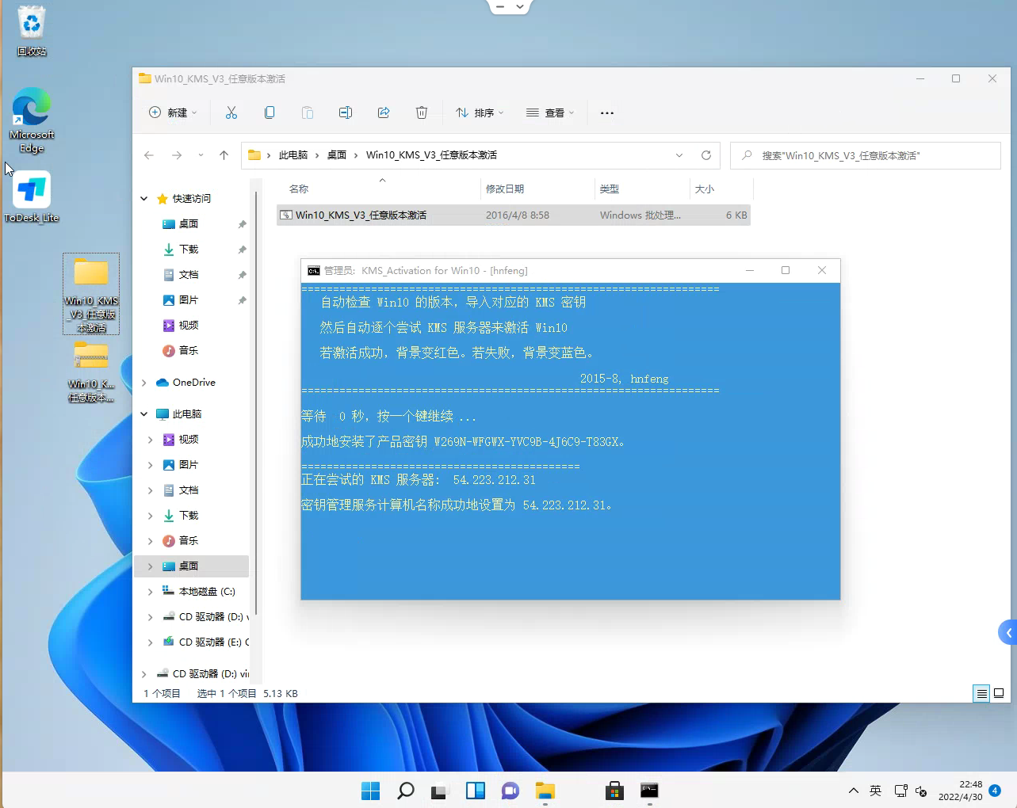Collapse the 快速访问 tree node
The height and width of the screenshot is (808, 1017).
point(144,199)
